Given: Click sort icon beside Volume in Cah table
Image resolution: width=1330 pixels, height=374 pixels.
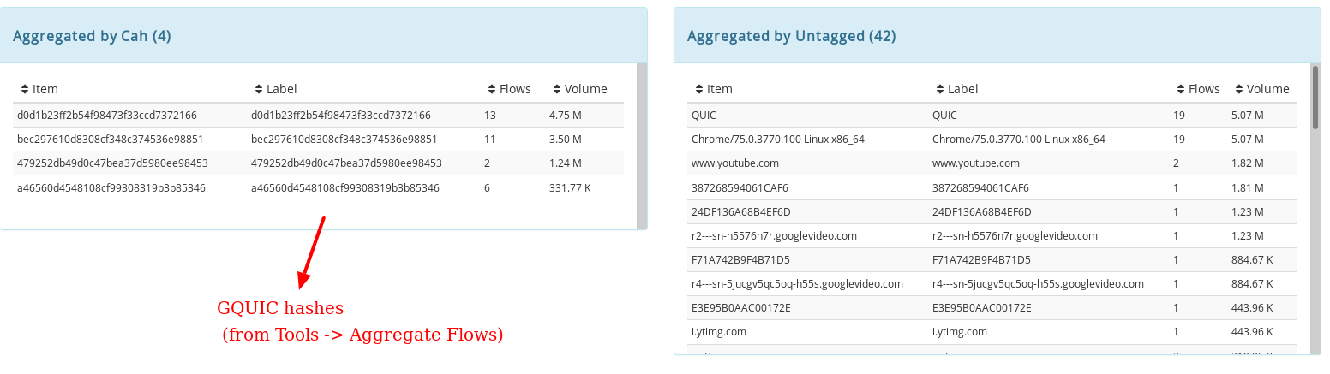Looking at the screenshot, I should point(557,89).
